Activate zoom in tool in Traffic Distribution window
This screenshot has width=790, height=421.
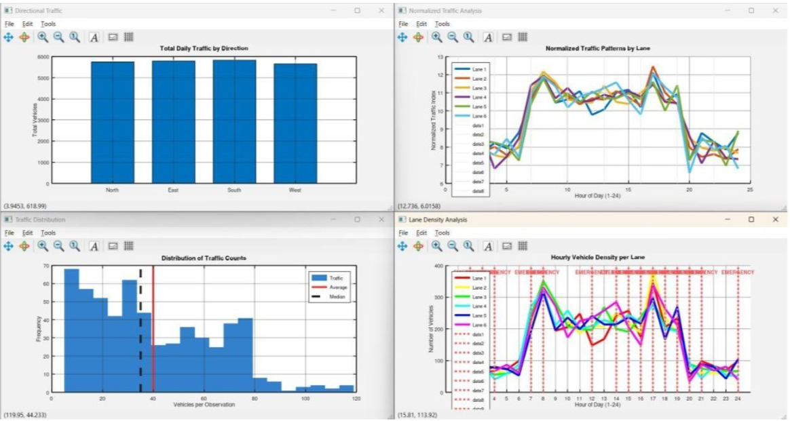(43, 246)
